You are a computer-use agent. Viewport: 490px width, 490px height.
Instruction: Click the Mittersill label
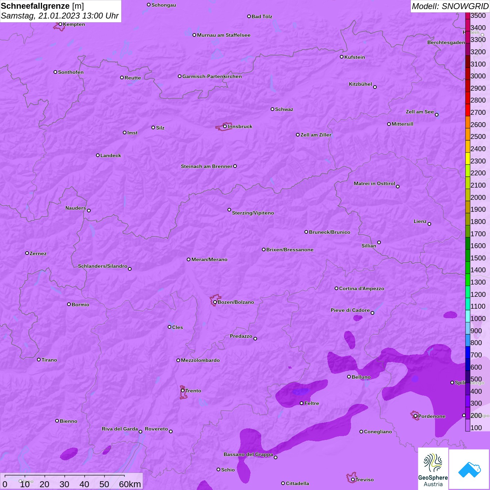[x=402, y=124]
